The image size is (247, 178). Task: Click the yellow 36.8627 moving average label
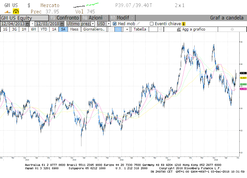243,78
